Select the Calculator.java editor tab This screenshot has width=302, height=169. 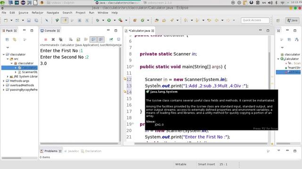tap(139, 31)
